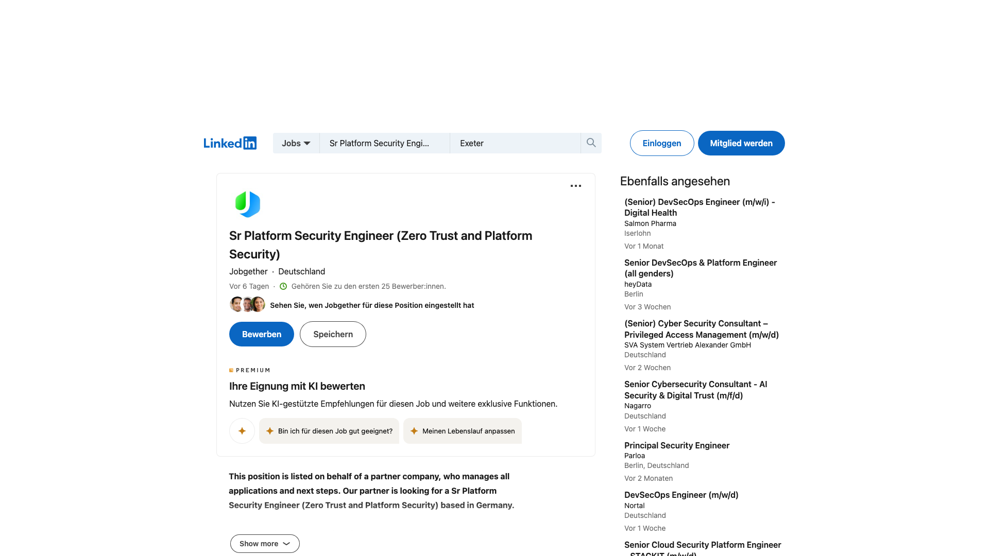Save the job with Speichern
989x556 pixels.
coord(333,334)
